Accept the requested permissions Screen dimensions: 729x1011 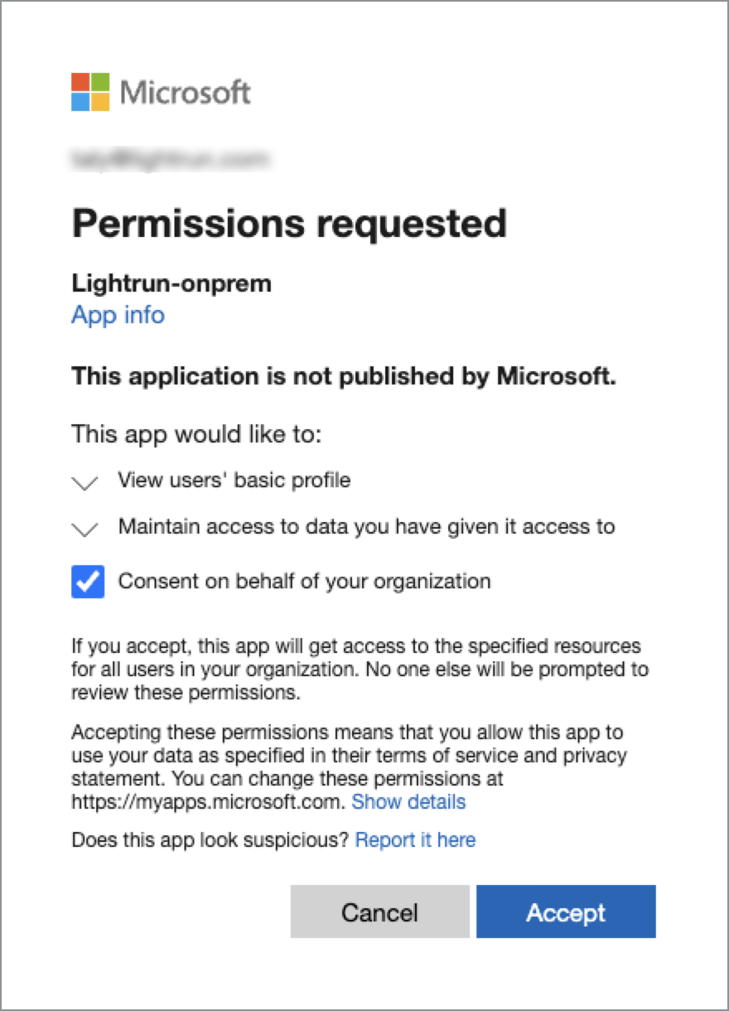566,912
